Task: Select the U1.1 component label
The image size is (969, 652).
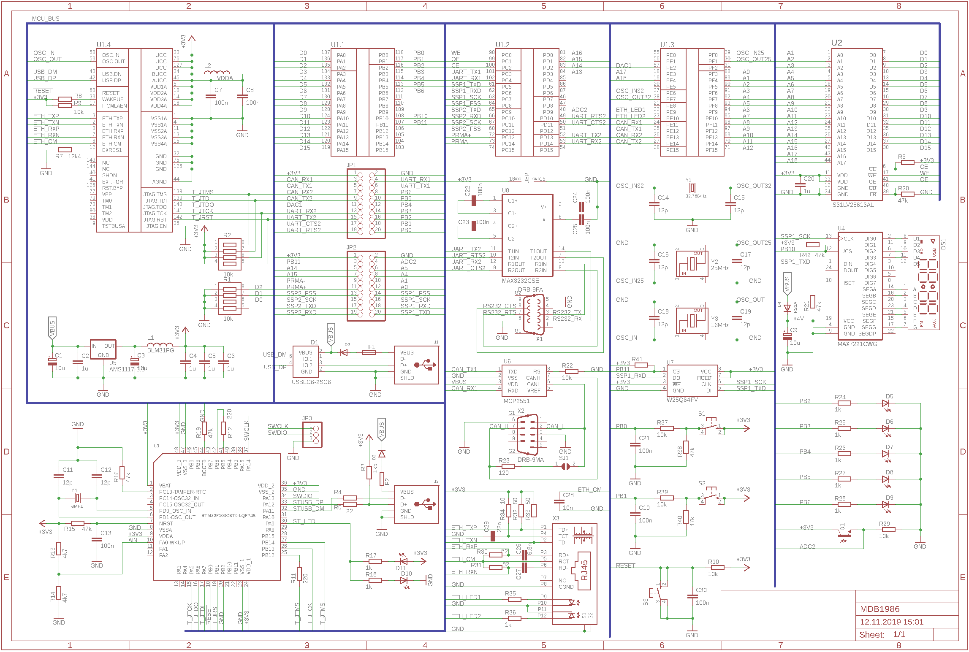Action: click(338, 45)
